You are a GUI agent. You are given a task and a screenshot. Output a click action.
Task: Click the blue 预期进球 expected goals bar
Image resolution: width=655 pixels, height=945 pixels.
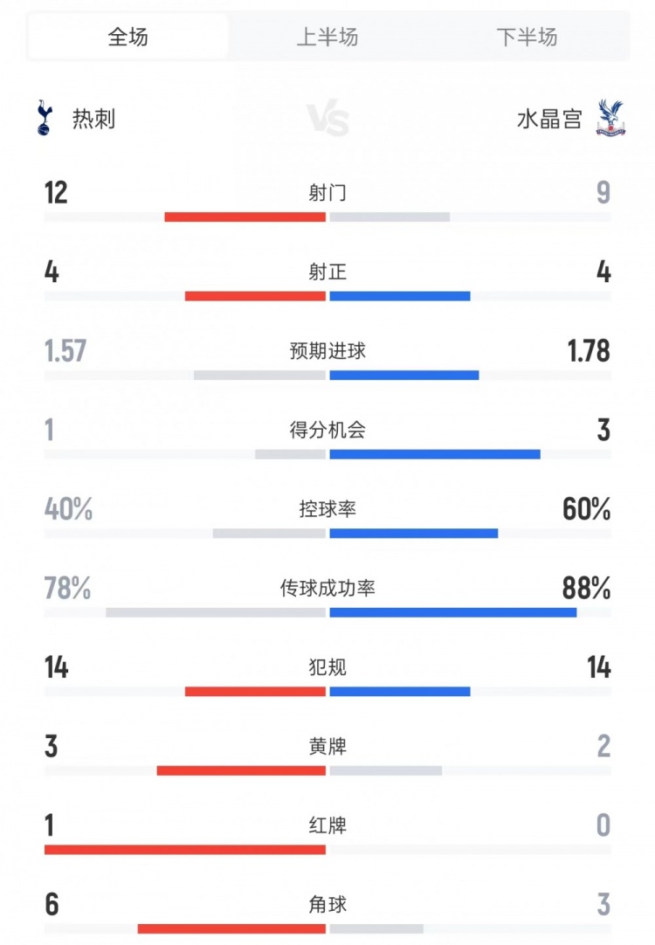pyautogui.click(x=403, y=376)
